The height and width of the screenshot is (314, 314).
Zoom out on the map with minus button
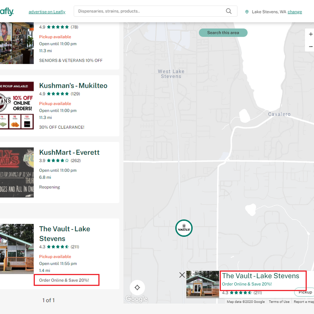tap(310, 46)
